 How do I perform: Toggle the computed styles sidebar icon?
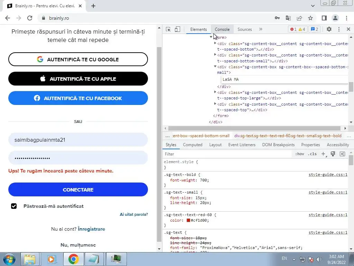tap(342, 154)
